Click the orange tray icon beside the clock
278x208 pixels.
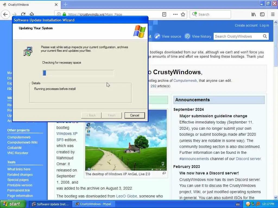[248, 204]
